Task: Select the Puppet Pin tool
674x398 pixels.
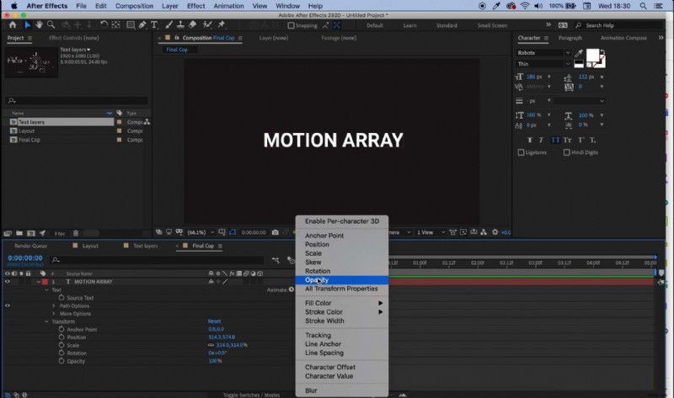Action: [x=222, y=25]
